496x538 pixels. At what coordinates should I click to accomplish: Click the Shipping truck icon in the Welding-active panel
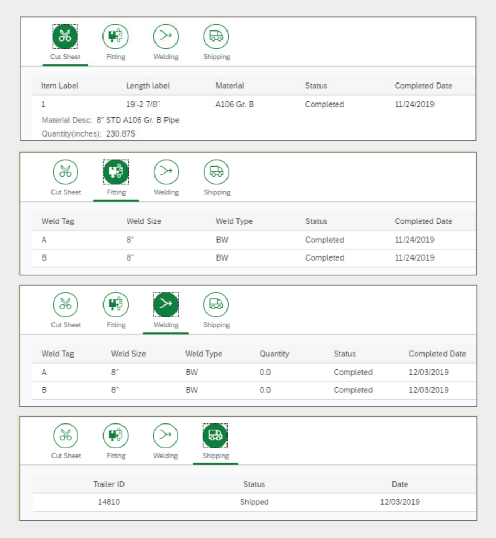tap(216, 305)
